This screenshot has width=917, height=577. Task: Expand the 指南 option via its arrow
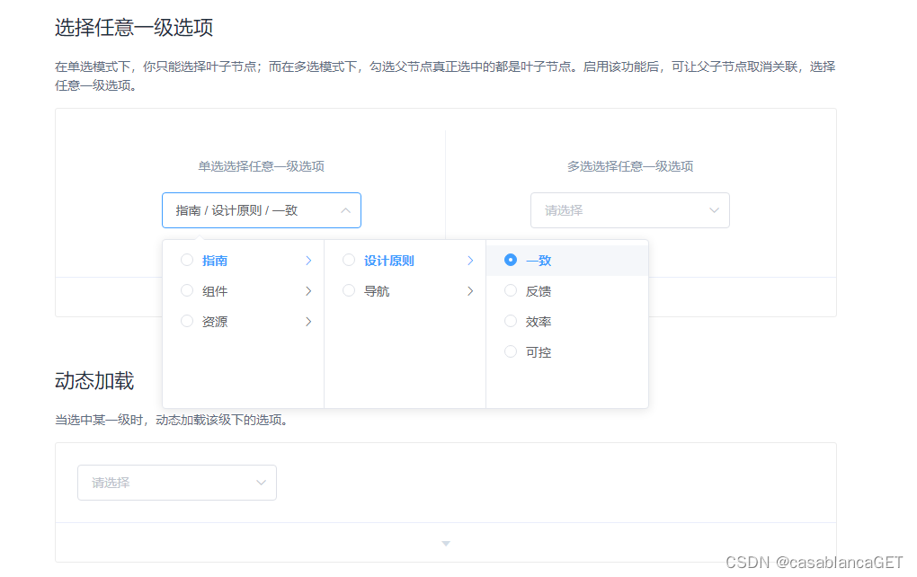click(308, 260)
